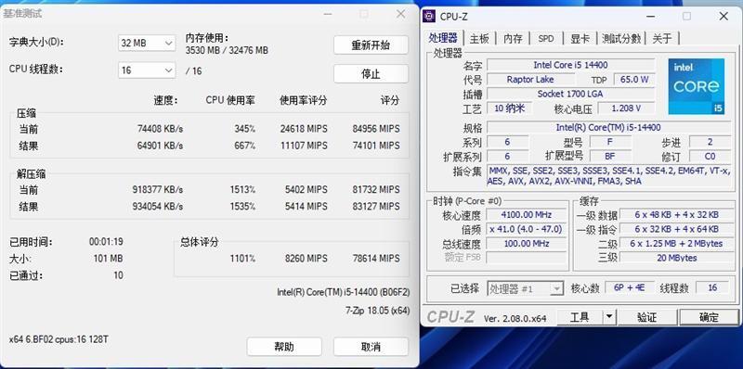This screenshot has width=743, height=369.
Task: Switch to the 处理器 tab in CPU-Z
Action: [443, 38]
